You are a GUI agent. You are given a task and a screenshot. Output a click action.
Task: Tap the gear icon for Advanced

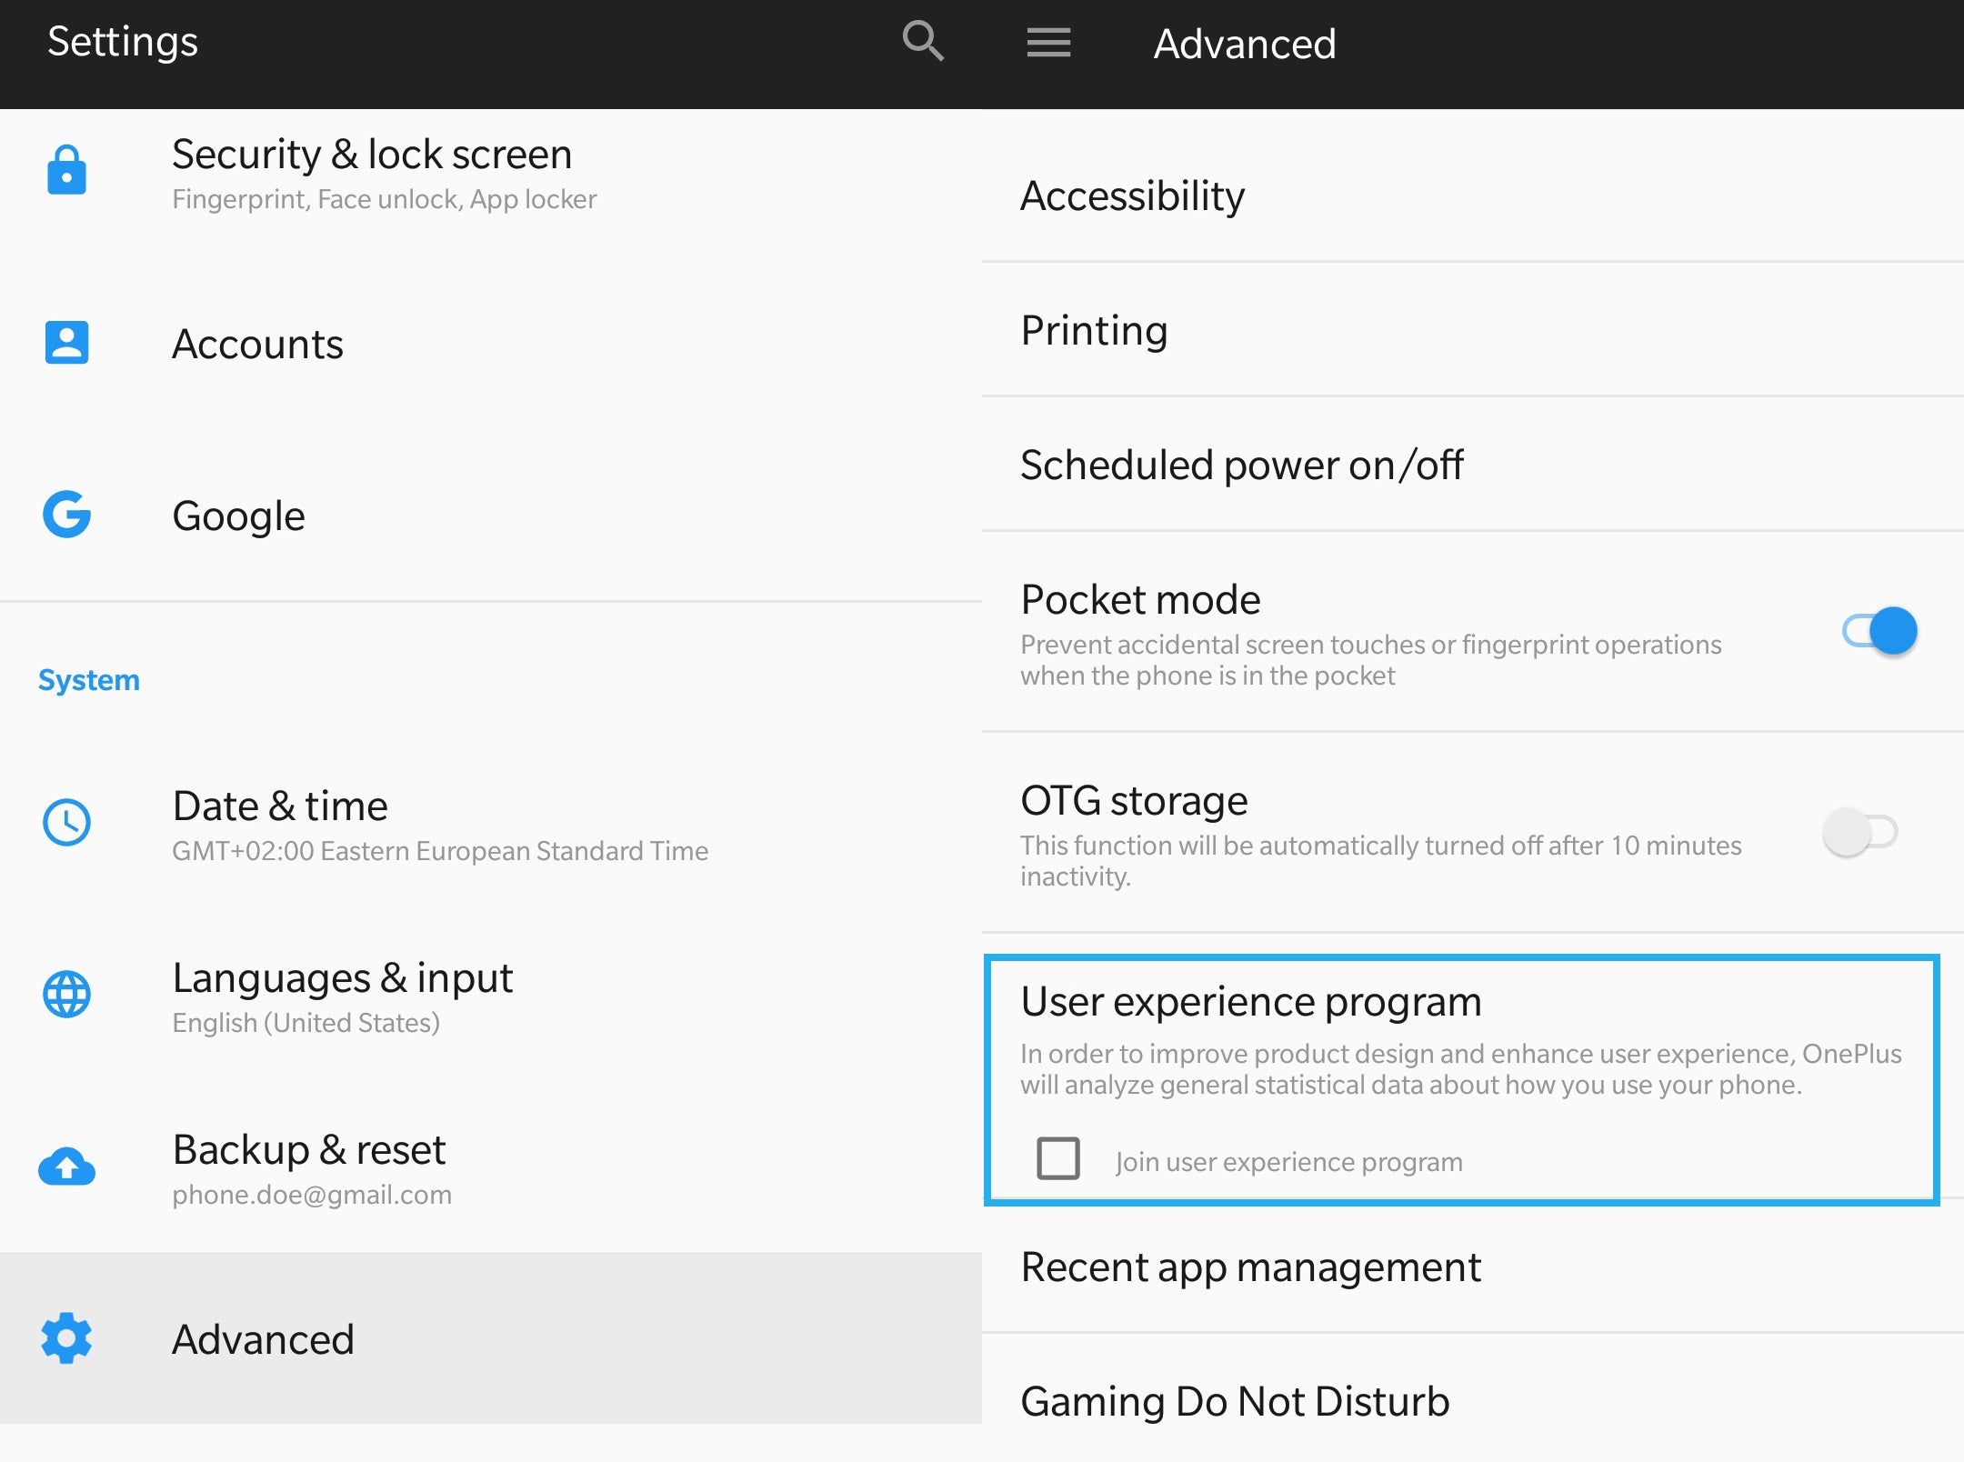tap(66, 1338)
